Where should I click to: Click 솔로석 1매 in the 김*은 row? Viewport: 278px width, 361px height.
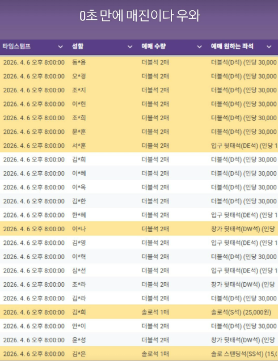click(155, 354)
